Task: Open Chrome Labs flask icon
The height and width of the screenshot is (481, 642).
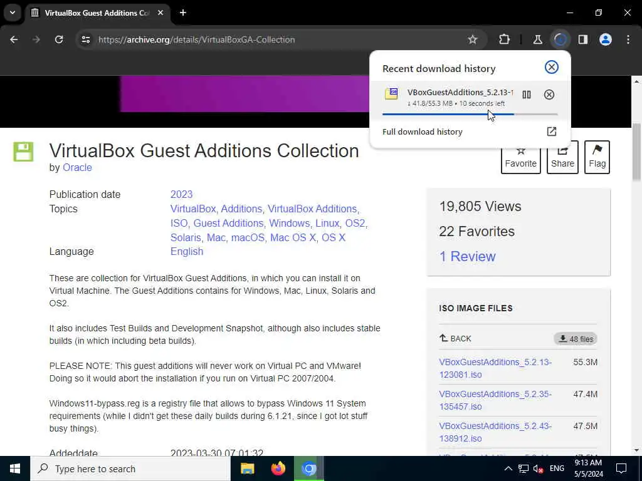Action: click(x=537, y=39)
